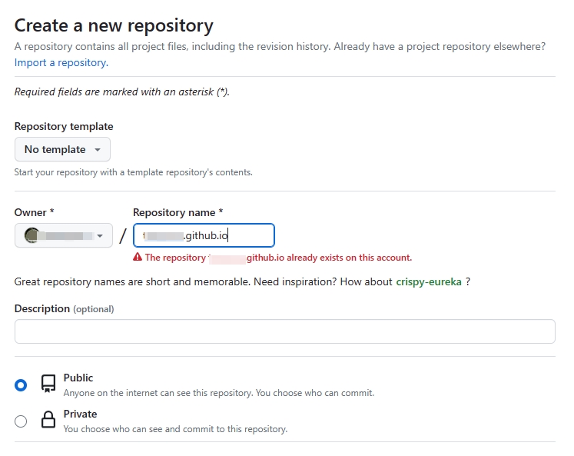Click the Repository template label

click(x=64, y=126)
